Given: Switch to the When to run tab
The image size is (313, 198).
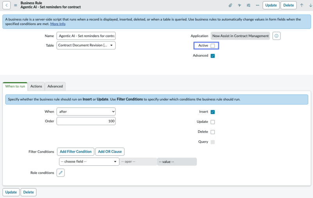Looking at the screenshot, I should [x=15, y=86].
